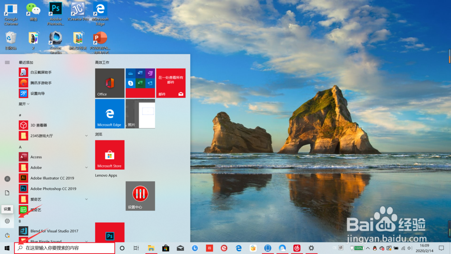This screenshot has height=254, width=451.
Task: Open the red Photoshop Ps tile
Action: click(x=110, y=232)
